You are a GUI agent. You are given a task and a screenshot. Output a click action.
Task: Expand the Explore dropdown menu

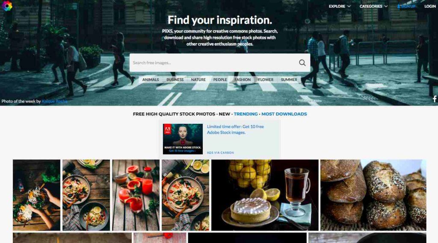point(339,6)
